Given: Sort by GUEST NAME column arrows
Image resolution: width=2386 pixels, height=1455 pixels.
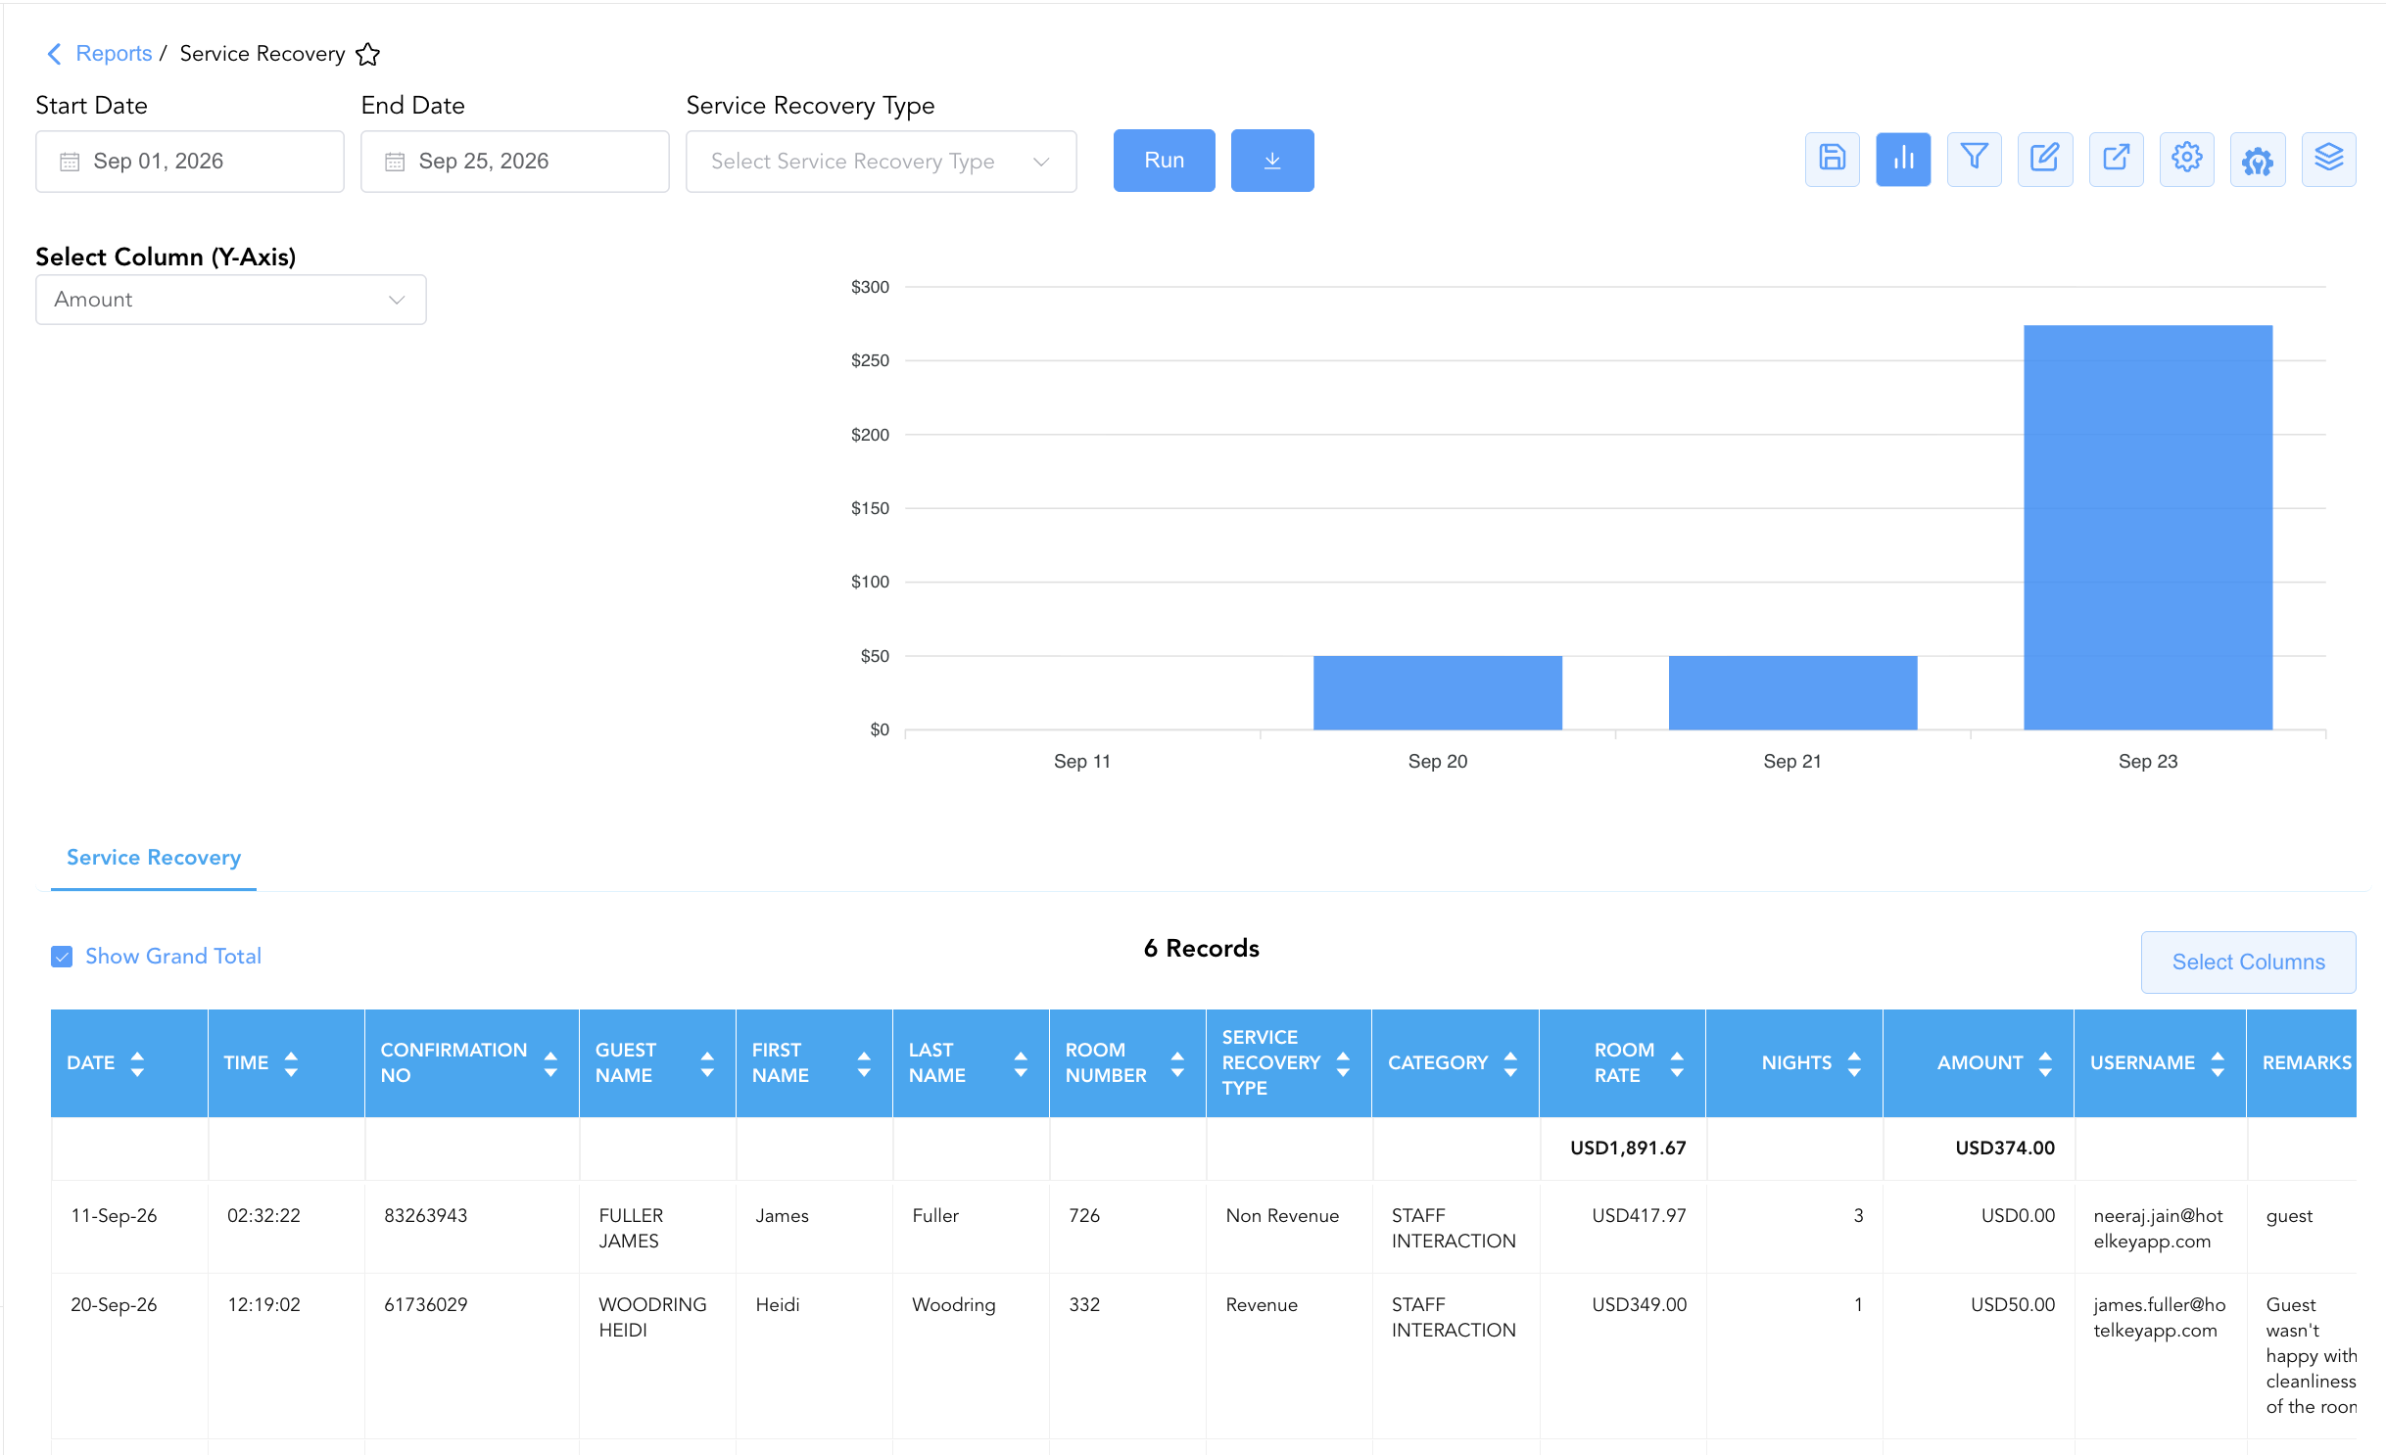Looking at the screenshot, I should [707, 1063].
